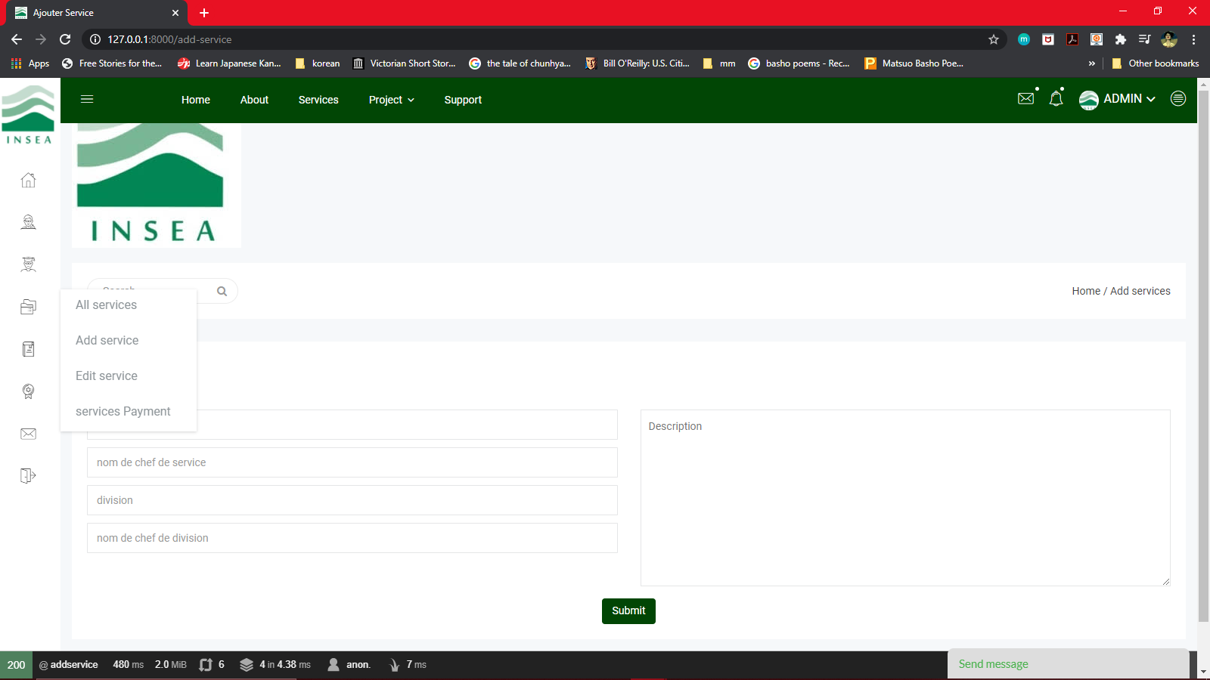This screenshot has height=680, width=1210.
Task: Click the mail icon in the top navbar
Action: click(x=1025, y=97)
